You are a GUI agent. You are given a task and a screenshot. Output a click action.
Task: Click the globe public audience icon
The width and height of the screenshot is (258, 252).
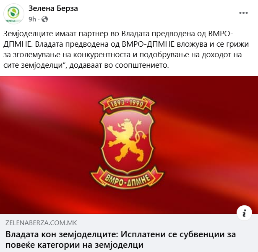tap(44, 19)
